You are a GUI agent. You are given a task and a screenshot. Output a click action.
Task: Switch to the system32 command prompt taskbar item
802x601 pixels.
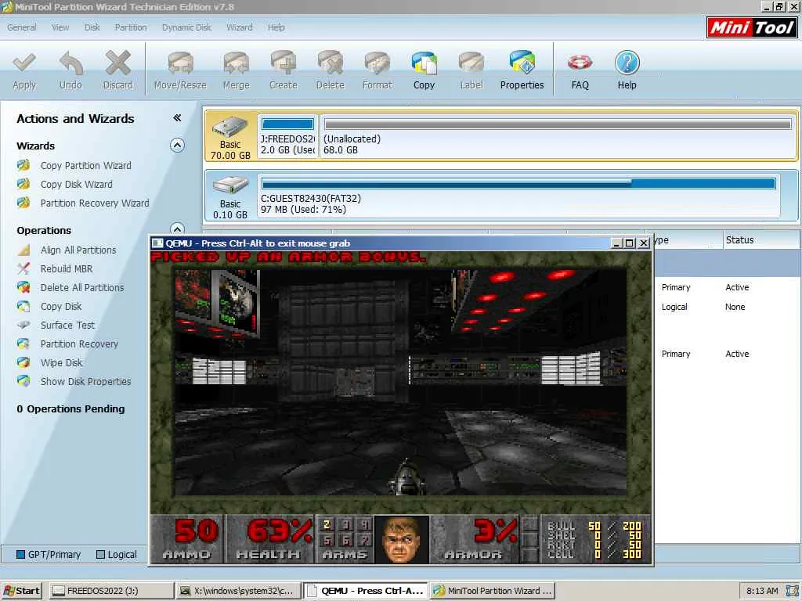point(238,591)
